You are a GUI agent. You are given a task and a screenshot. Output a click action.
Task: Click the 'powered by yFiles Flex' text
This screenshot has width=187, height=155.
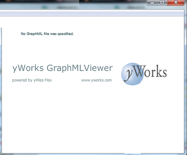tap(32, 80)
